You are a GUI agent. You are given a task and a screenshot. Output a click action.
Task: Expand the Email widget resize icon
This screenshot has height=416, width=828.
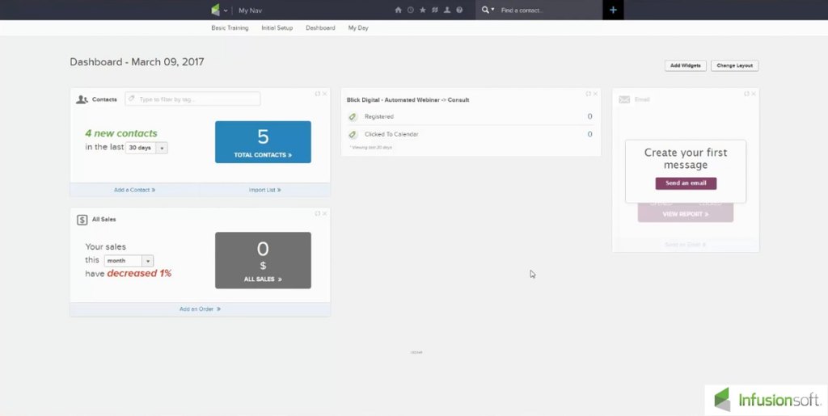pos(746,94)
